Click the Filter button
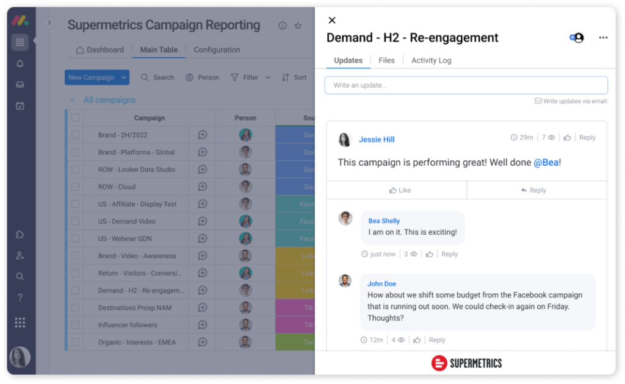Image resolution: width=625 pixels, height=384 pixels. [245, 77]
